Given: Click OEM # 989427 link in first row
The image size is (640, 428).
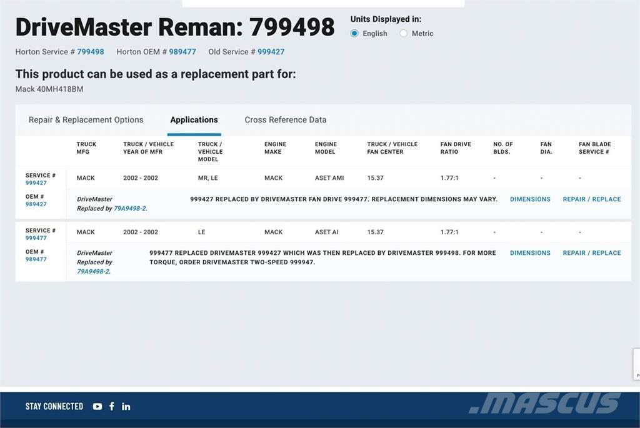Looking at the screenshot, I should point(36,204).
